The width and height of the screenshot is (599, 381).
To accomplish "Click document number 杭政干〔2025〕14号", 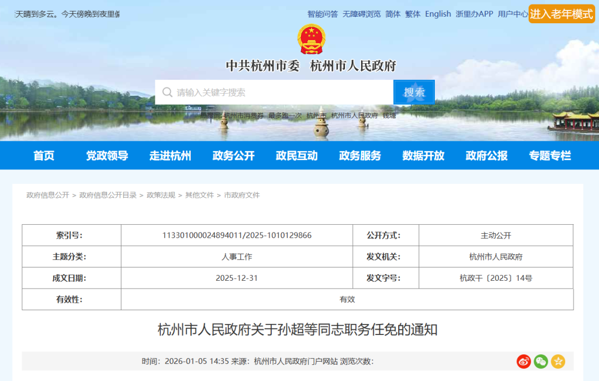I will tap(496, 278).
